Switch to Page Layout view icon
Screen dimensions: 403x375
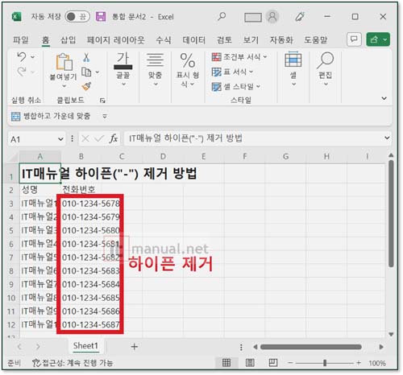pos(250,363)
